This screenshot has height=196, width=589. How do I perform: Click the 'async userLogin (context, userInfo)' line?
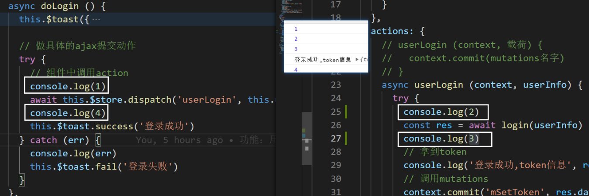tap(482, 85)
